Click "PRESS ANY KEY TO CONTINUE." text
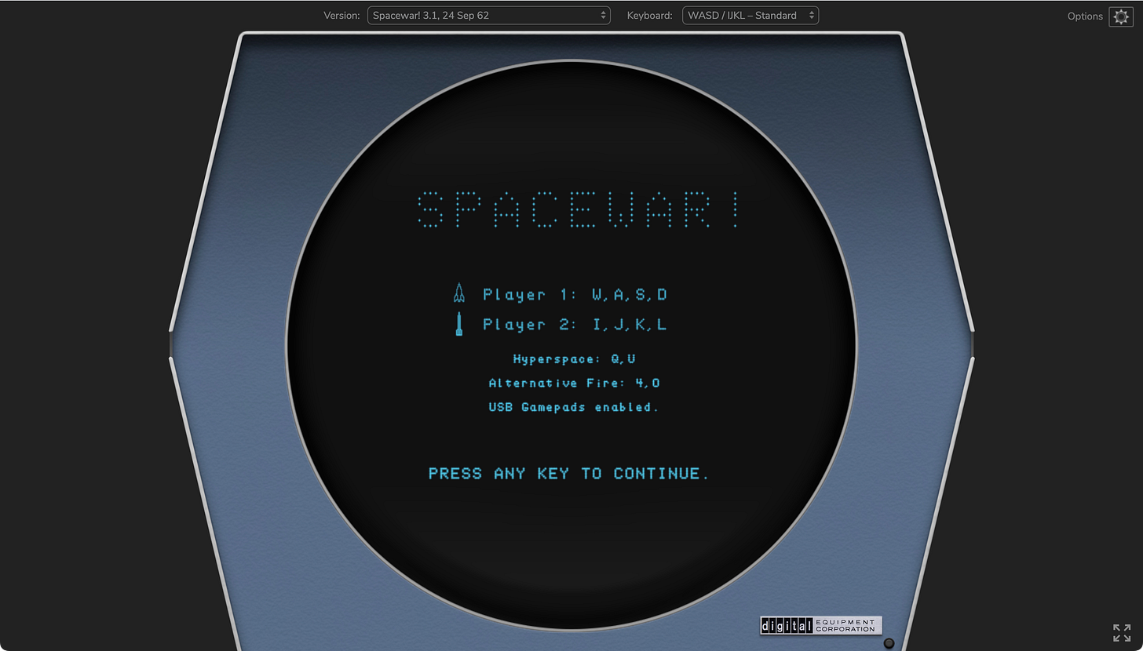 [x=569, y=473]
